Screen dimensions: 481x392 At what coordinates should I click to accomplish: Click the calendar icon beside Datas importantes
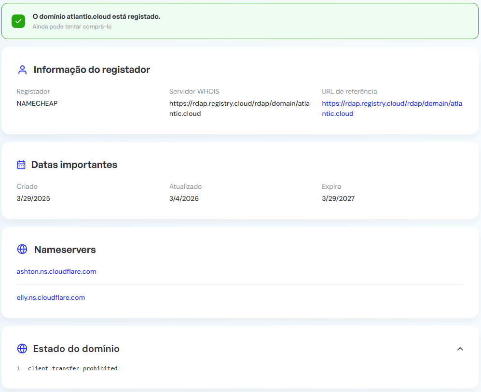[21, 165]
